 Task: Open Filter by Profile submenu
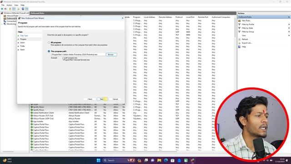click(x=264, y=24)
